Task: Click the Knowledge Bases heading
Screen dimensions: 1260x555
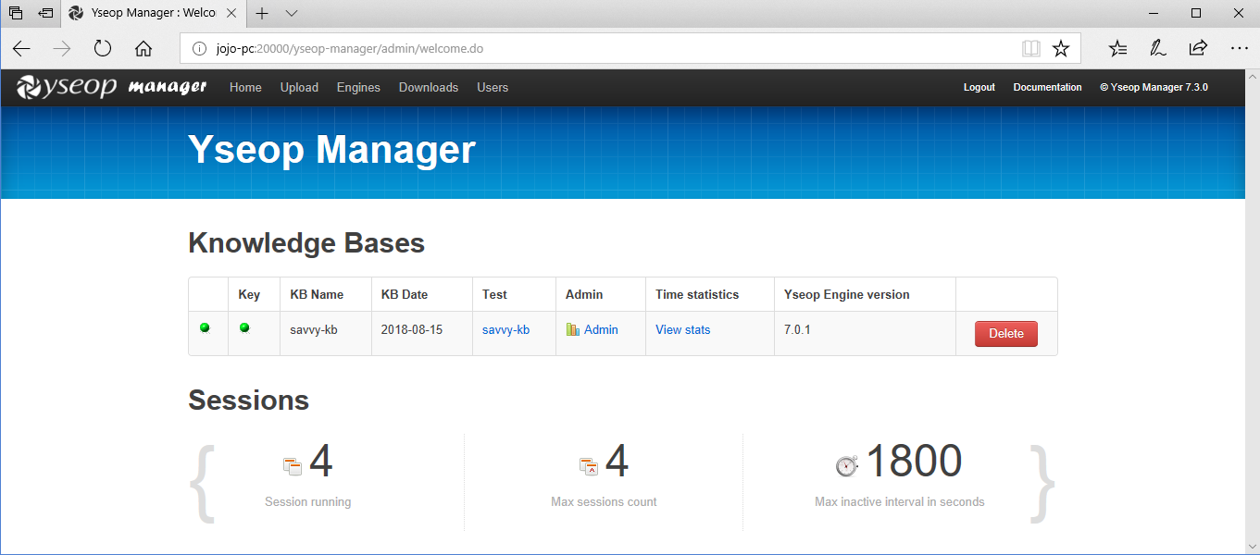Action: pos(306,243)
